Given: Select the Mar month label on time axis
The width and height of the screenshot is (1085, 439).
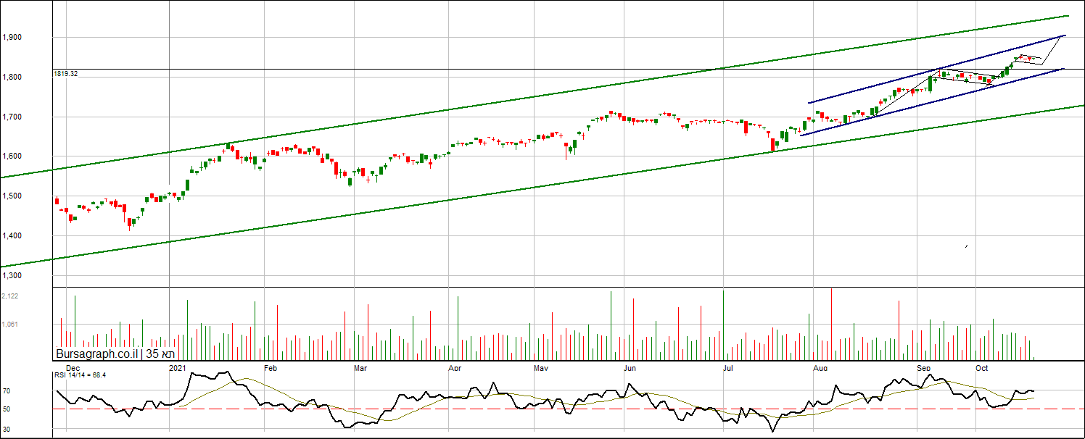Looking at the screenshot, I should (360, 368).
